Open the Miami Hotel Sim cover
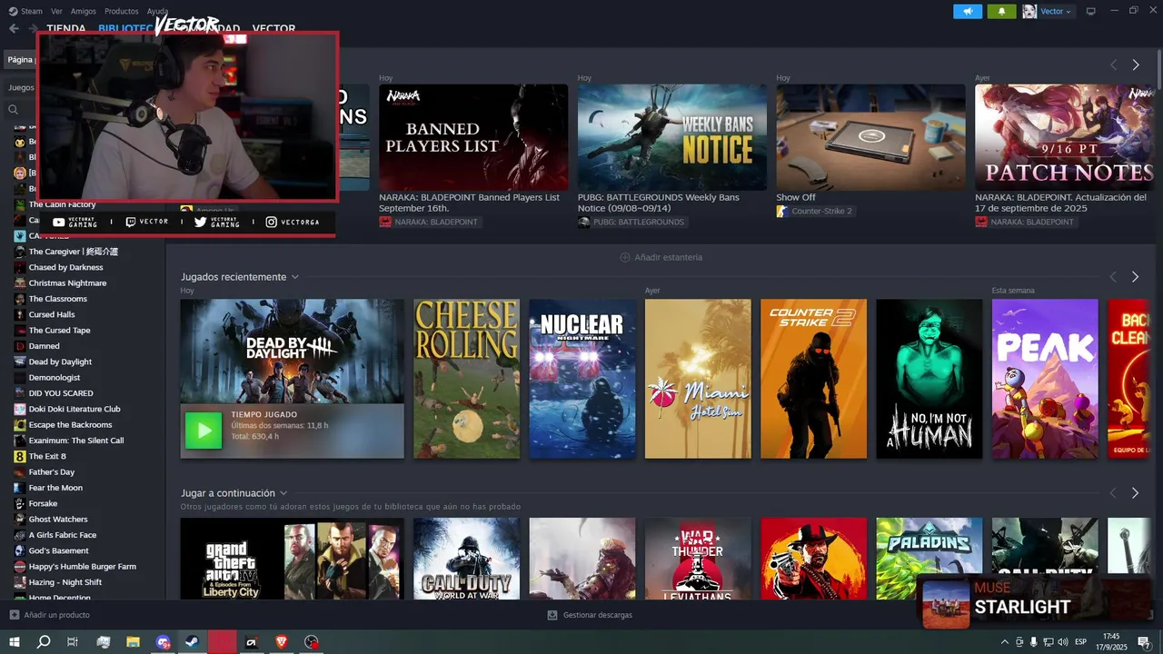Viewport: 1163px width, 654px height. click(698, 379)
